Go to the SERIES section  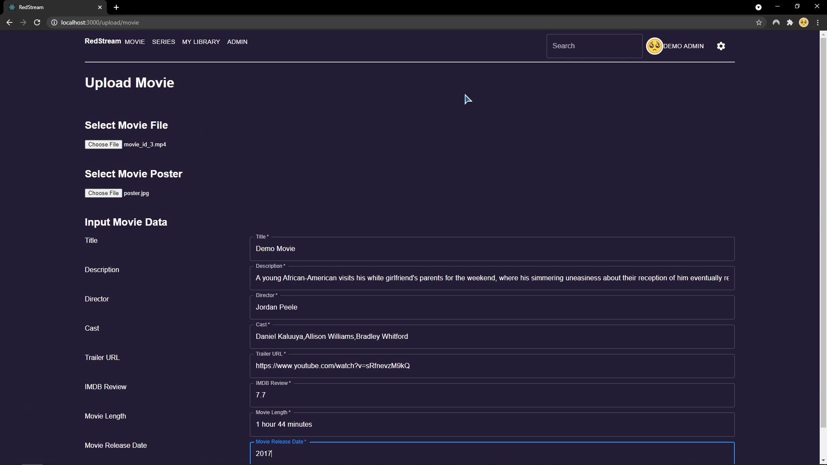(x=163, y=42)
